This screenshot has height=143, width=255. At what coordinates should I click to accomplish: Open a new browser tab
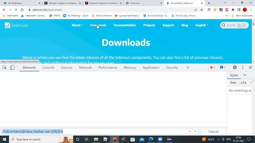(209, 3)
